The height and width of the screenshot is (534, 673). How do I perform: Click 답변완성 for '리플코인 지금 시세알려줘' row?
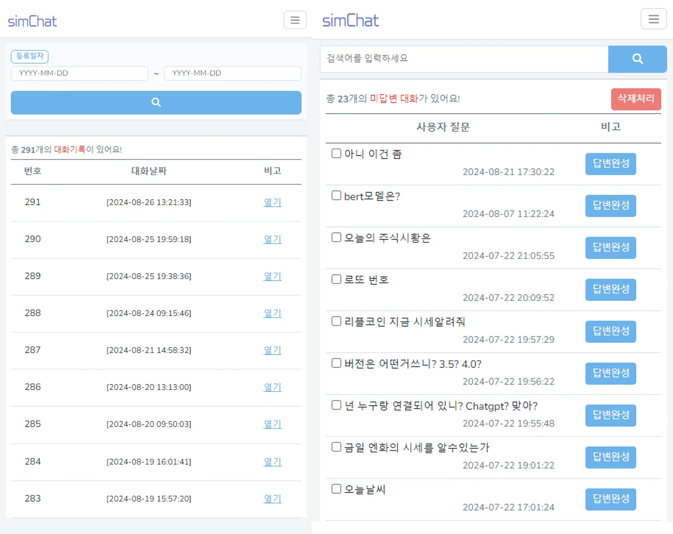click(x=611, y=332)
